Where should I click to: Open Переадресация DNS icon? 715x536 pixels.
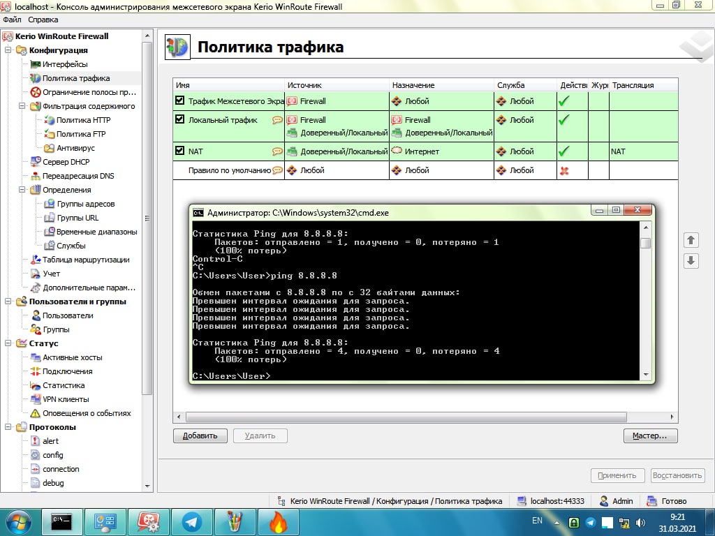(35, 176)
